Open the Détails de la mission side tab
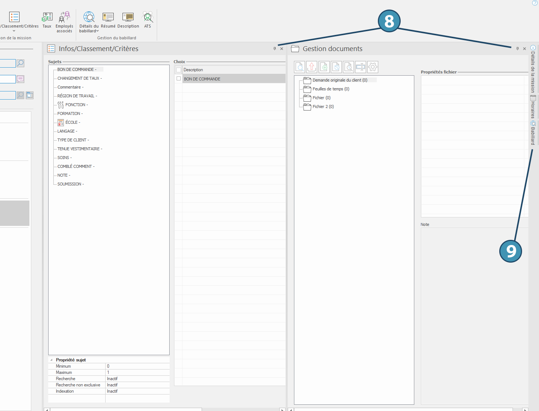The image size is (539, 411). click(533, 69)
